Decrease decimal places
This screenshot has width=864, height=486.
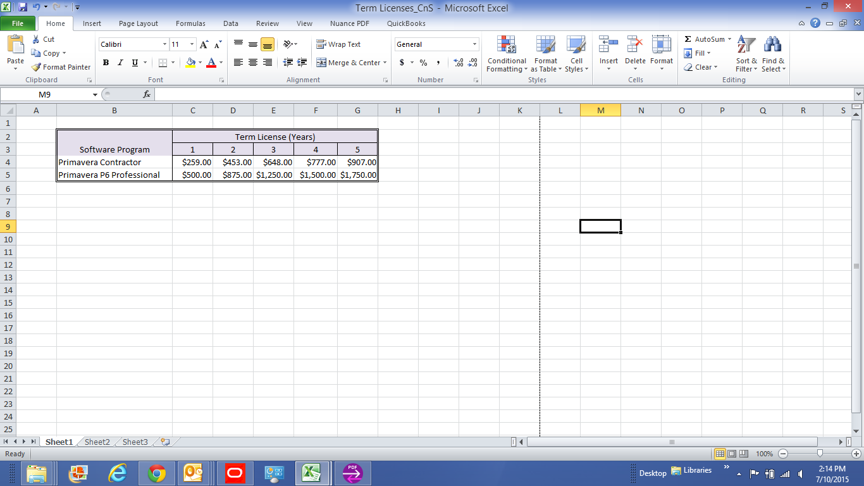(x=472, y=63)
